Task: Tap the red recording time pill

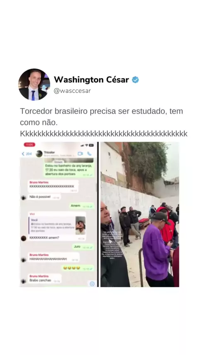Action: tap(29, 145)
